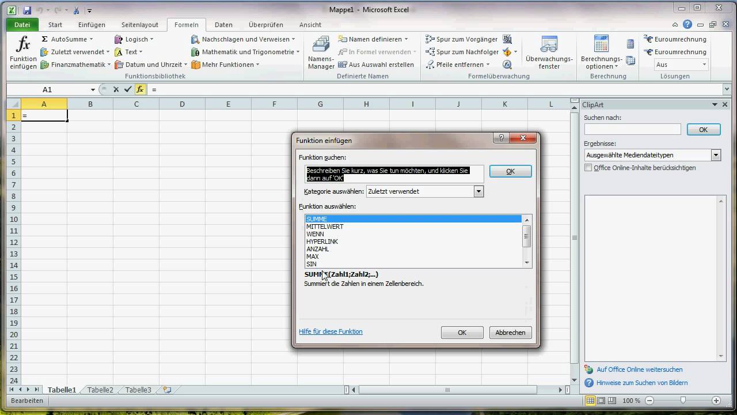This screenshot has width=737, height=415.
Task: Open the Finanzmathematik function category
Action: coord(74,65)
